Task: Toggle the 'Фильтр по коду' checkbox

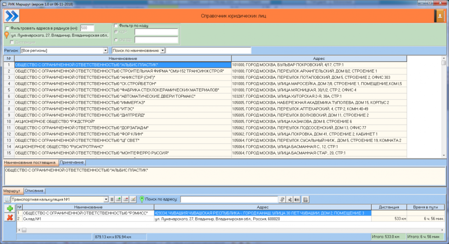Action: tap(116, 25)
